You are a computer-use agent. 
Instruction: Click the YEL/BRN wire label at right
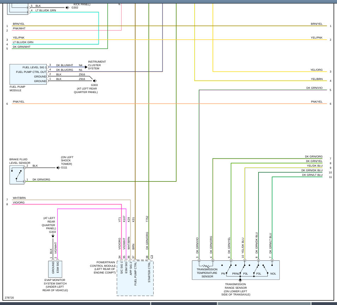pos(317,79)
